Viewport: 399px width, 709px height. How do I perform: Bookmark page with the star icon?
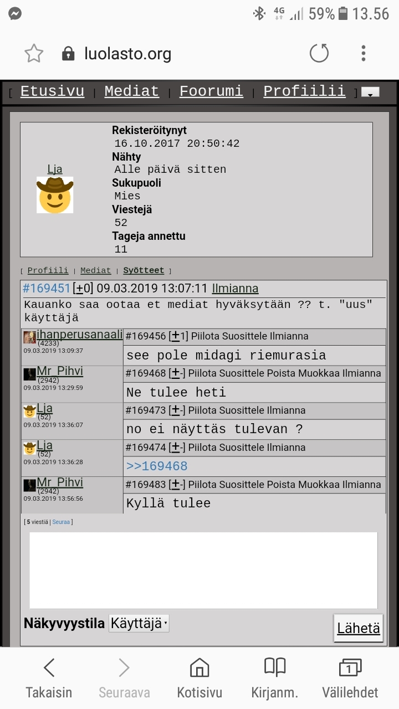(34, 54)
